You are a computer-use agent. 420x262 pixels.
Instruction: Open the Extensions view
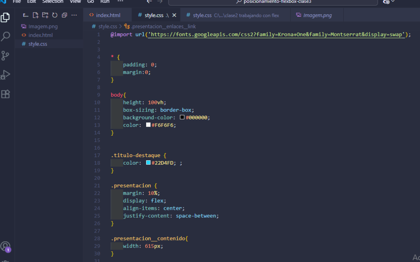coord(5,94)
